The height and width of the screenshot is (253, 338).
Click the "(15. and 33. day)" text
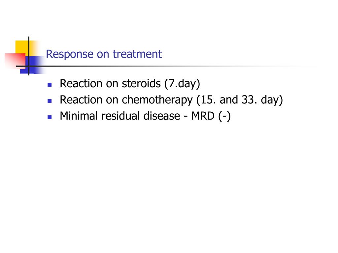[x=240, y=100]
